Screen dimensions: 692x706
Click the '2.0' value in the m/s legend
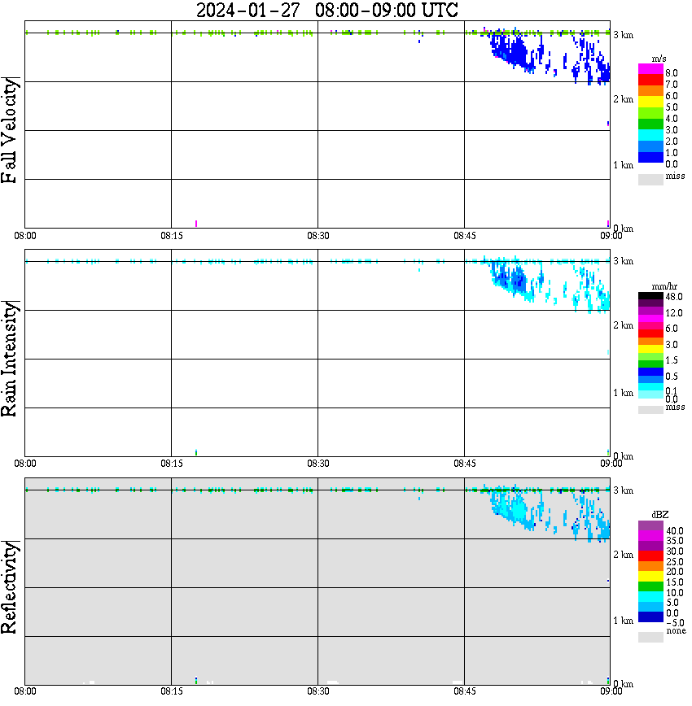[x=672, y=142]
